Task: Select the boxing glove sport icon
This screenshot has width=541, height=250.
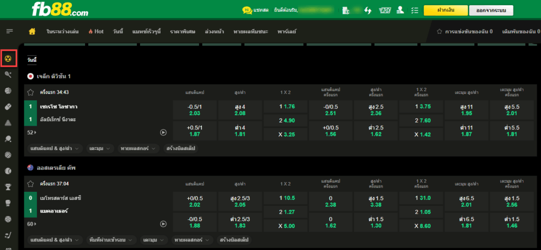Action: click(x=8, y=202)
